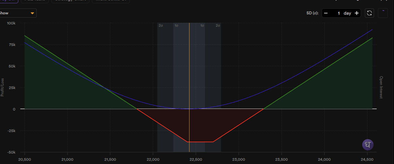
Task: Click the -50k y-axis label
Action: point(11,152)
